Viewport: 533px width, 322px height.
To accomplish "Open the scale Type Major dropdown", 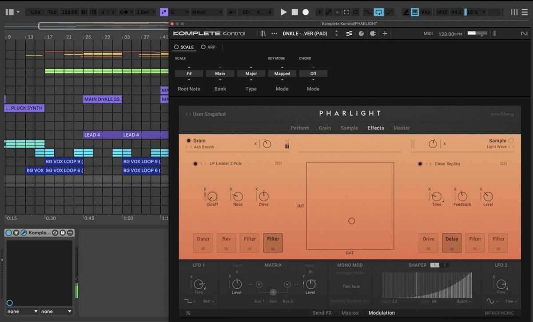I will tap(251, 74).
